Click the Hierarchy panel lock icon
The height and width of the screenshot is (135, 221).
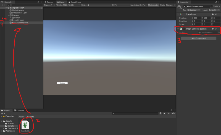point(38,2)
